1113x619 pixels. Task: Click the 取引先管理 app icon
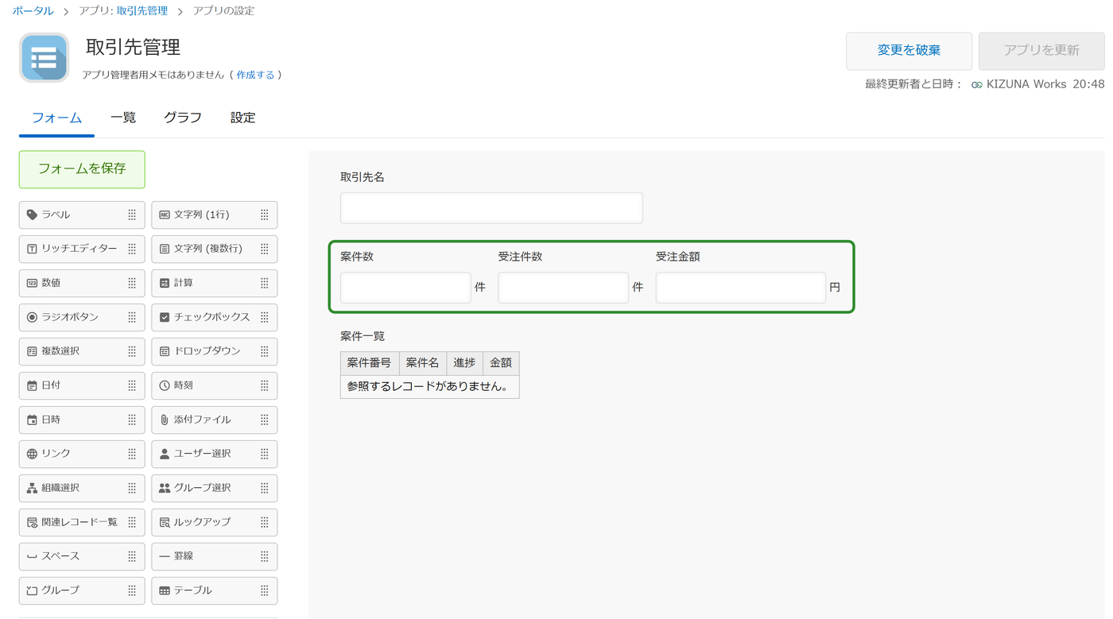(x=45, y=58)
